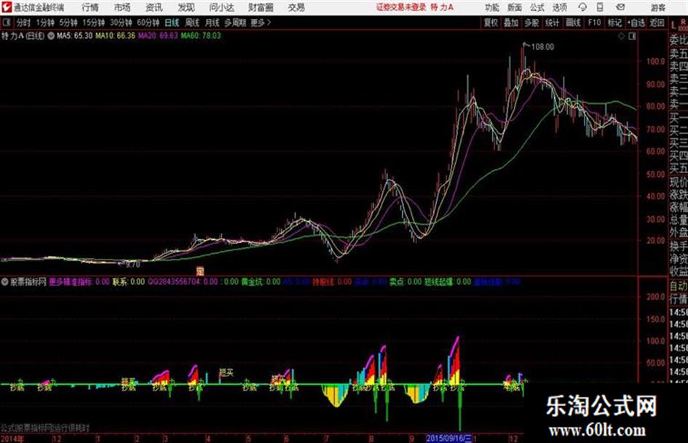Image resolution: width=688 pixels, height=443 pixels.
Task: Open the 问小达 menu
Action: click(x=221, y=7)
